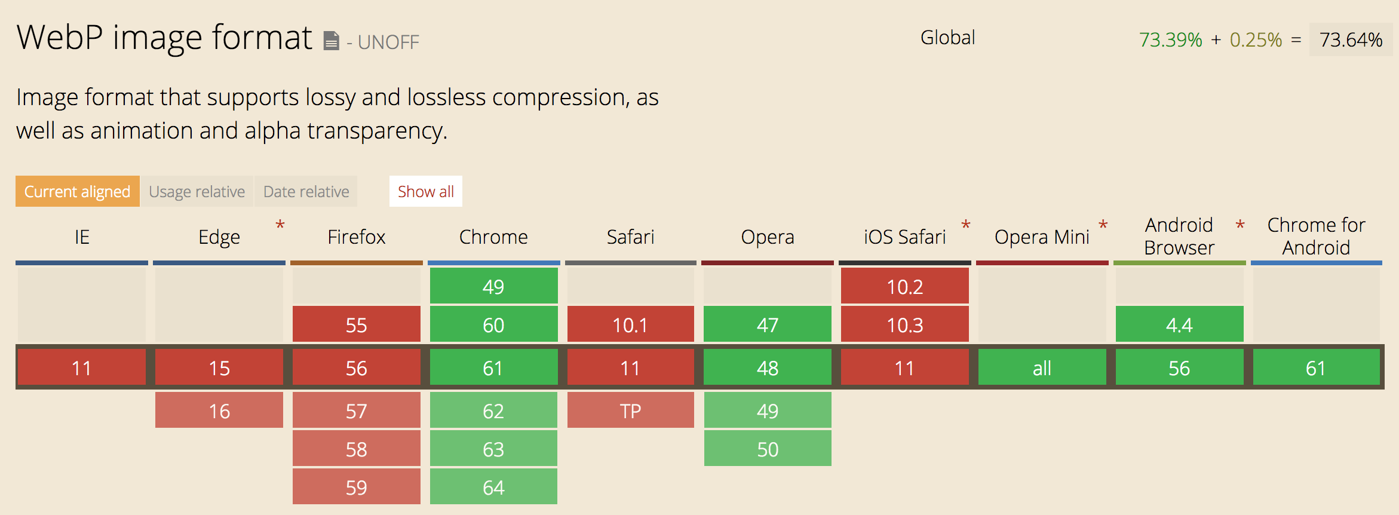Switch to Usage relative view
The height and width of the screenshot is (515, 1399).
197,191
